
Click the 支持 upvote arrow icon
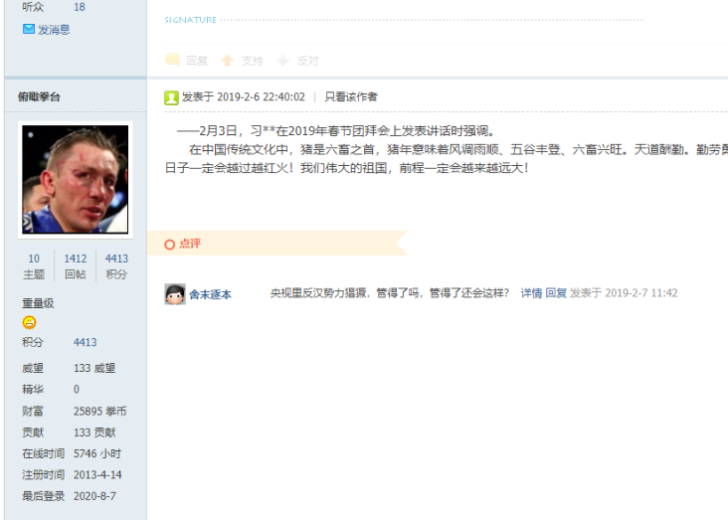click(x=227, y=61)
